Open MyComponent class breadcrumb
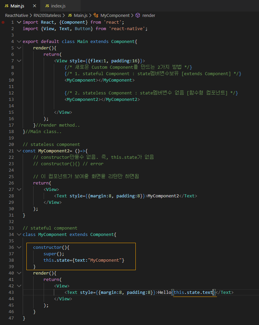This screenshot has width=259, height=325. (115, 15)
